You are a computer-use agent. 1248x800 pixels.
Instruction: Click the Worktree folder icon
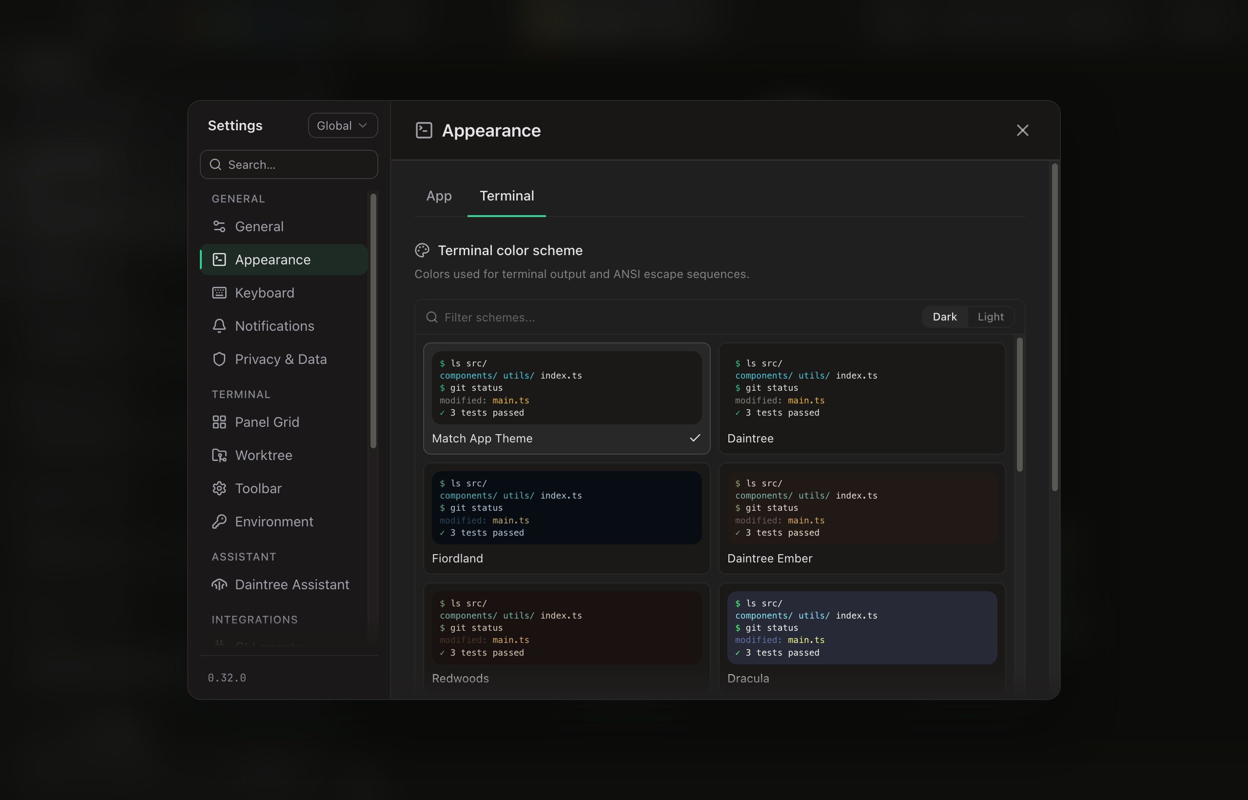pyautogui.click(x=219, y=456)
